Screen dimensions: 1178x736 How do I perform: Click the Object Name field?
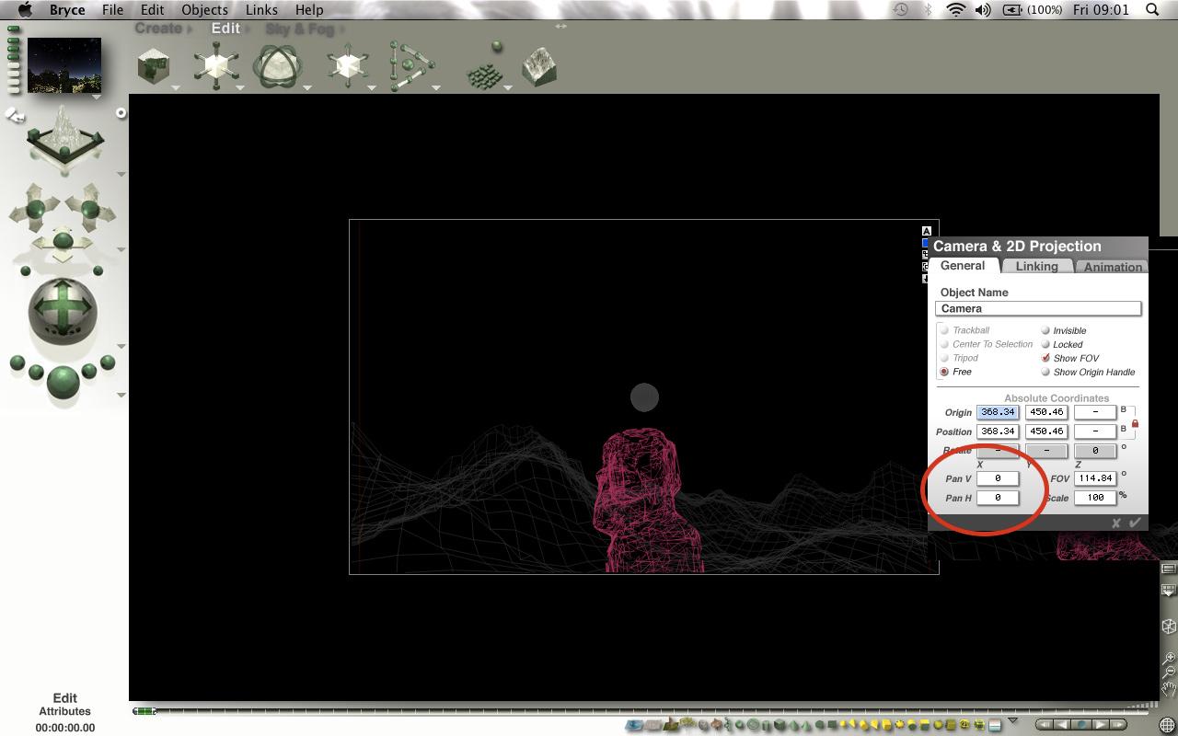[1038, 309]
